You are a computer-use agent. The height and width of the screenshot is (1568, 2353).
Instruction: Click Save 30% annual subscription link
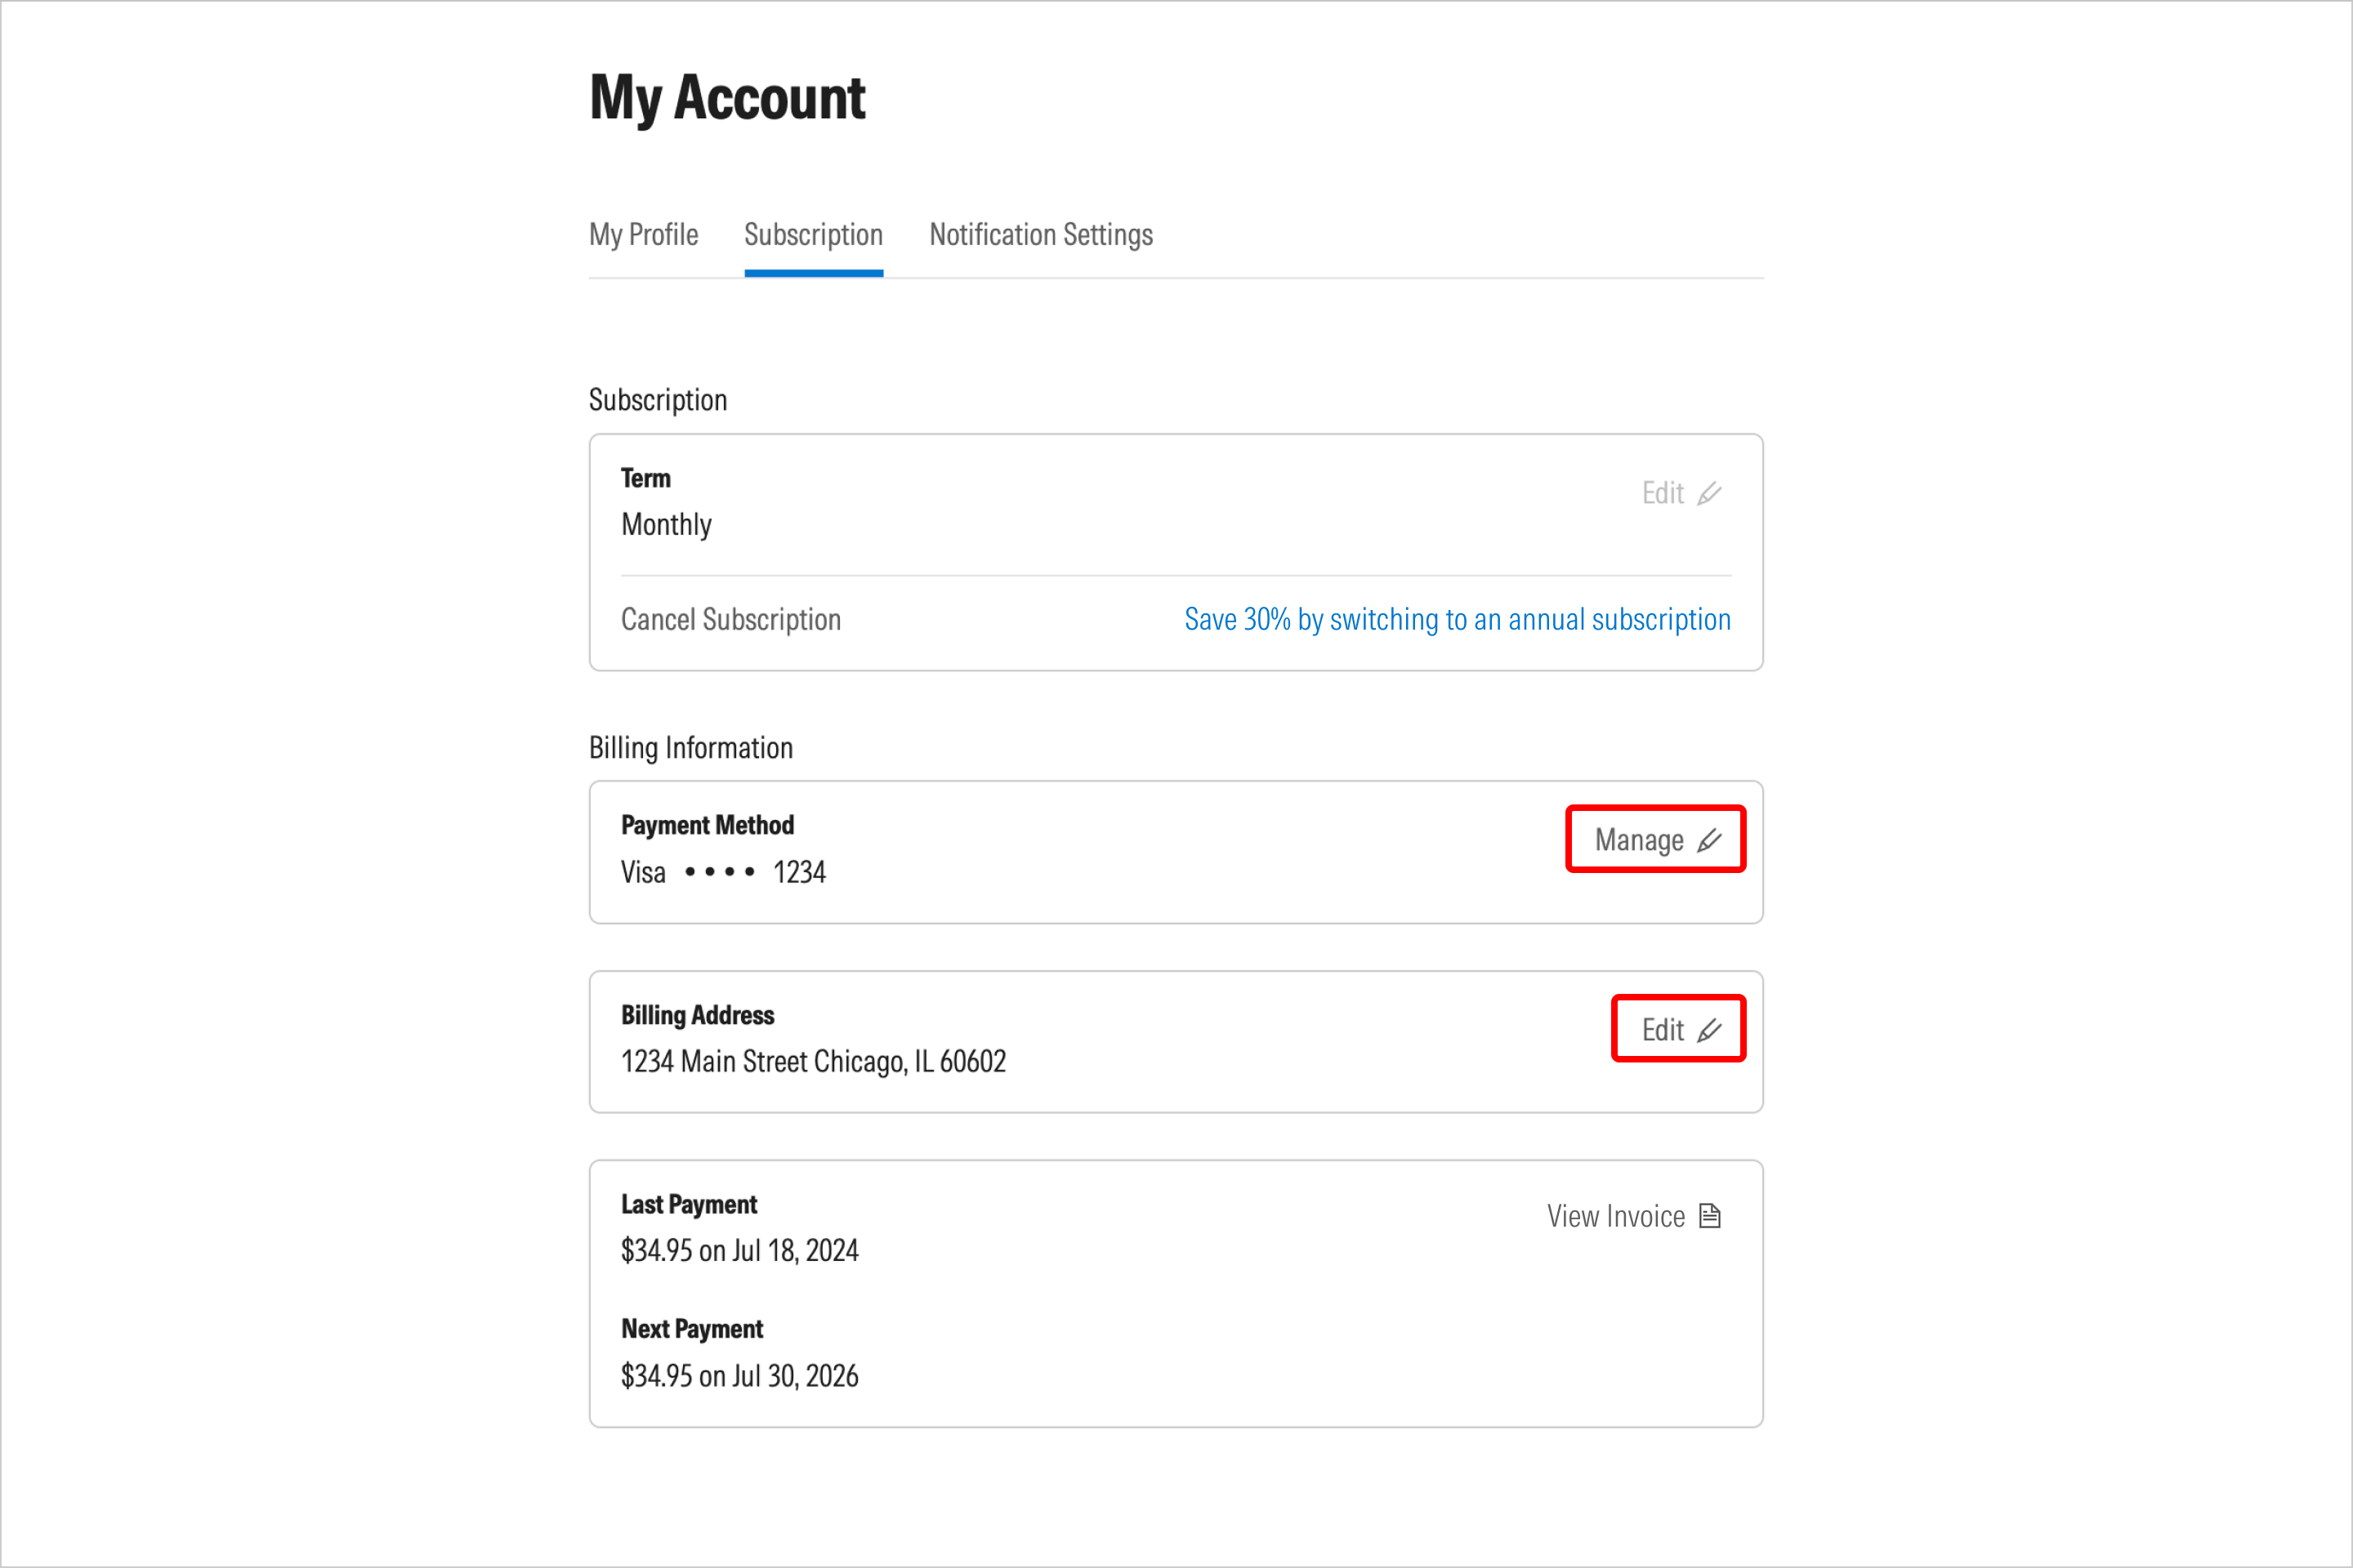coord(1458,620)
